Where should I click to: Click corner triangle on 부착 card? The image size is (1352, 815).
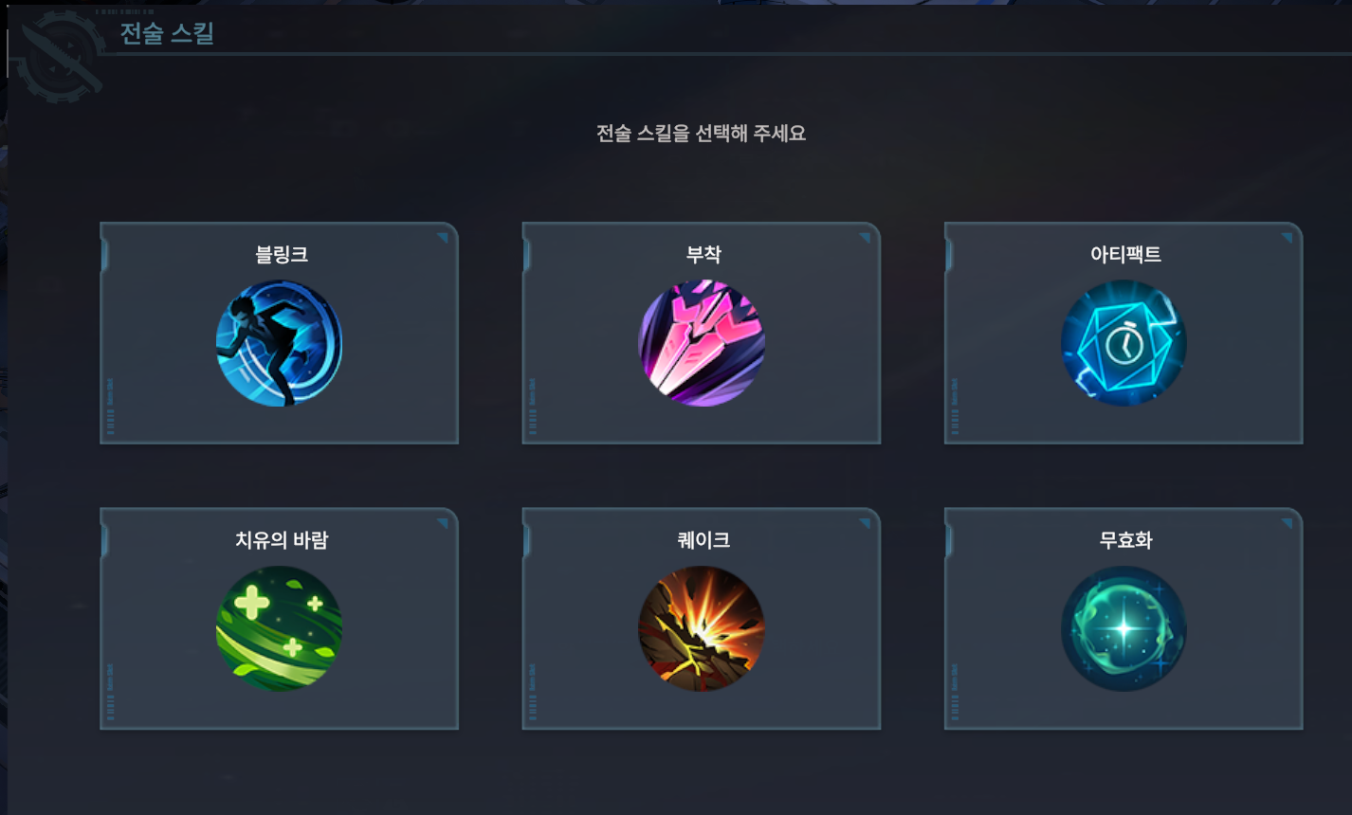tap(865, 237)
